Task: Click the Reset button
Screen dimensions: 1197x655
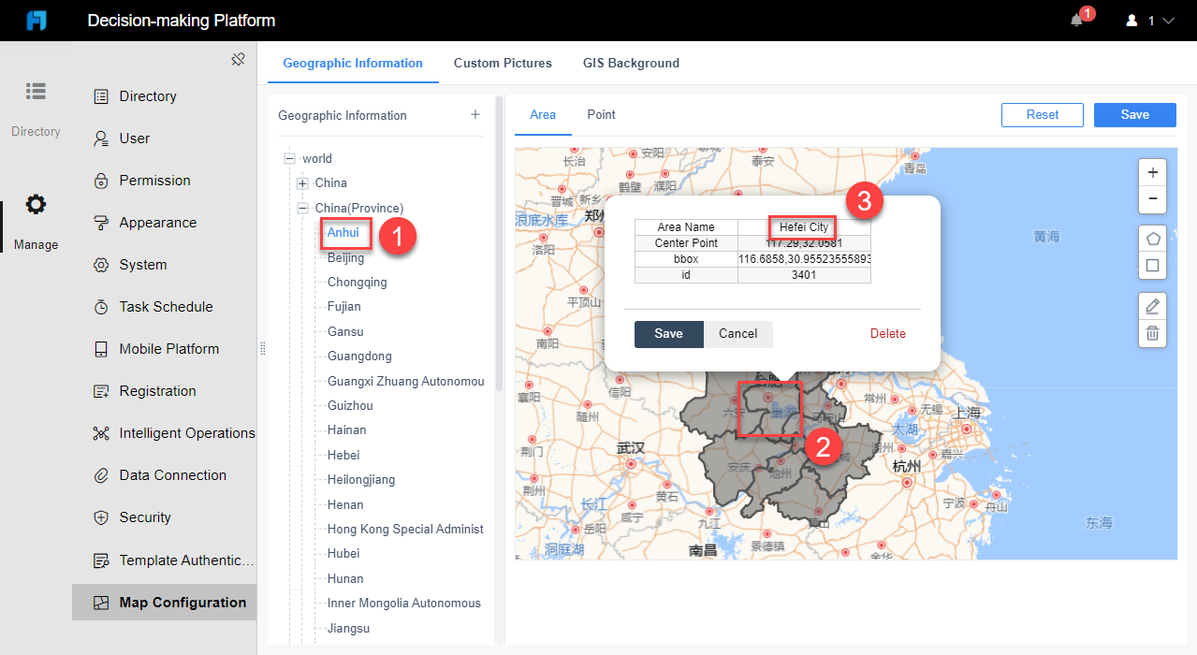Action: click(x=1043, y=114)
